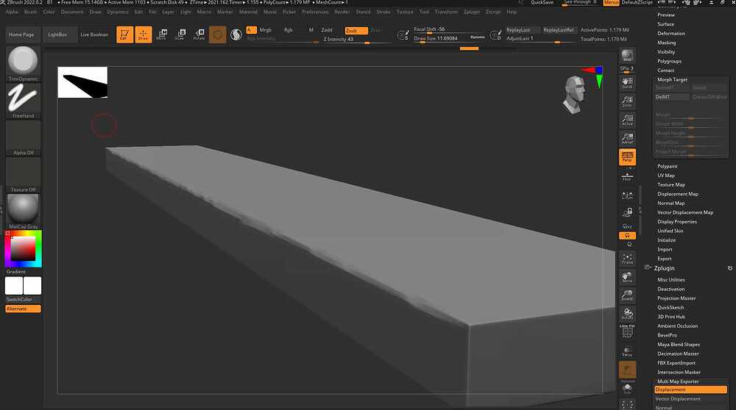Toggle the Perspective view icon
Screen dimensions: 736x410
(x=627, y=157)
